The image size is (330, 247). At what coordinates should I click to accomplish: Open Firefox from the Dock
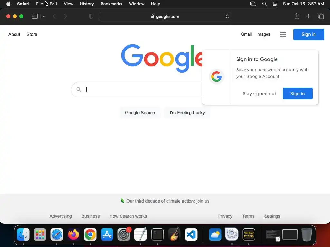[x=73, y=234]
